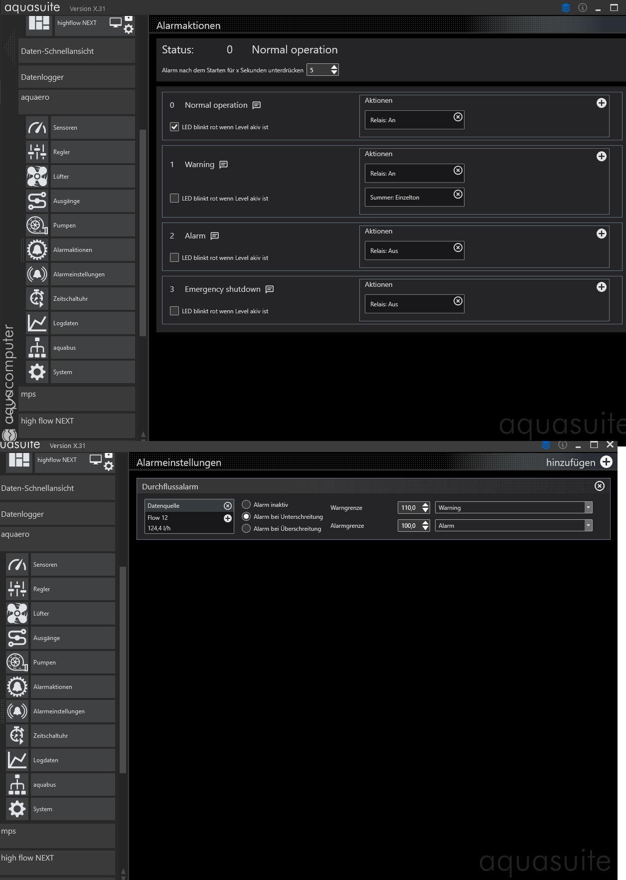Add data source plus icon next to Flow 12
The image size is (626, 880).
pos(228,518)
